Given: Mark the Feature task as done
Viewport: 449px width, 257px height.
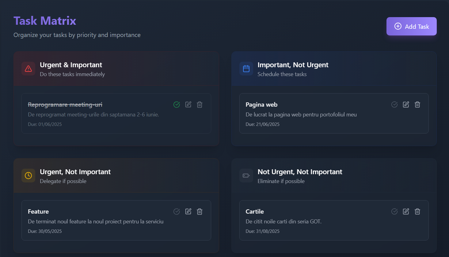Looking at the screenshot, I should tap(177, 211).
